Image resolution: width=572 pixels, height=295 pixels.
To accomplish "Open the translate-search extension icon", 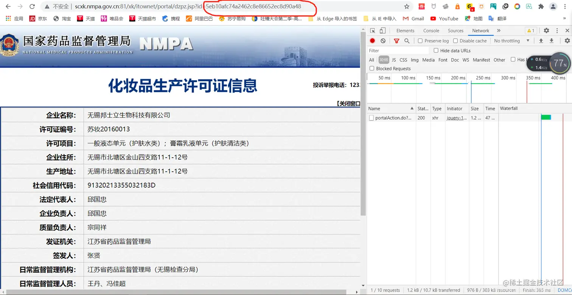I will [529, 6].
